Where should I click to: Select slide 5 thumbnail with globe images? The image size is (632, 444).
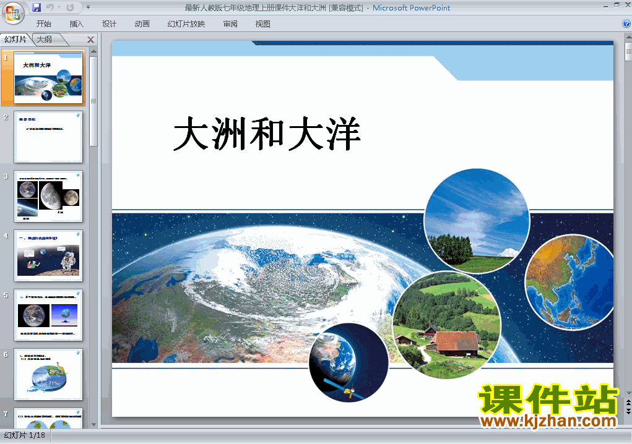pyautogui.click(x=48, y=315)
